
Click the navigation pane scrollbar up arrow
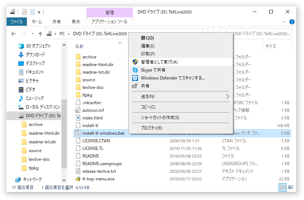pos(64,45)
